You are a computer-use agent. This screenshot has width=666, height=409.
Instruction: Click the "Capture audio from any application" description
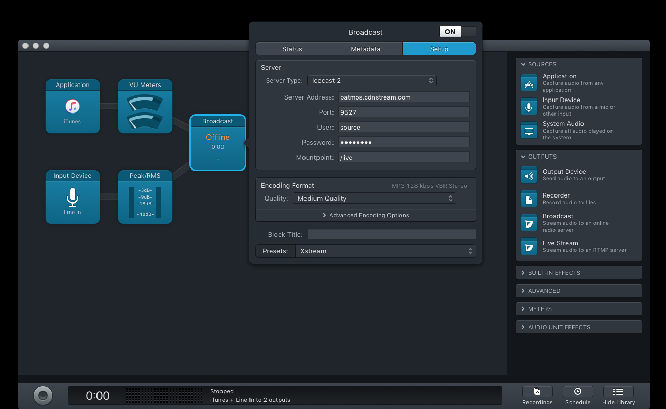click(x=573, y=87)
